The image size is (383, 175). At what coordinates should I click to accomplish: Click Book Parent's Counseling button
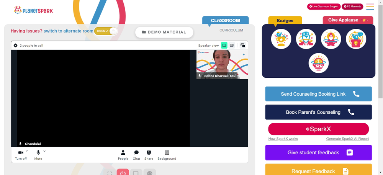(319, 112)
